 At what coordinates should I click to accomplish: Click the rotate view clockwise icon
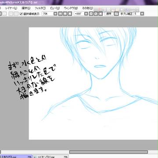pyautogui.click(x=96, y=14)
